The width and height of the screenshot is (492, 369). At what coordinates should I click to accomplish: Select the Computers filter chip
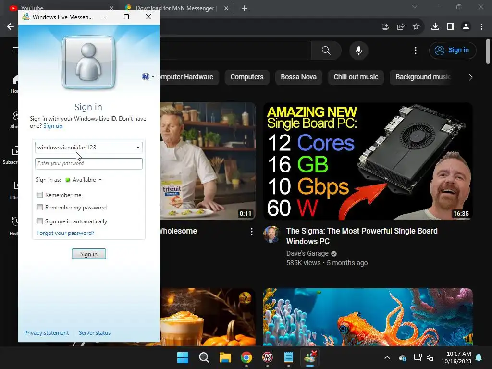click(247, 77)
